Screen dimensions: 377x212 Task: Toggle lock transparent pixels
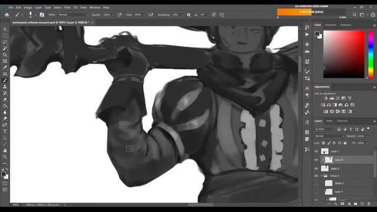323,143
